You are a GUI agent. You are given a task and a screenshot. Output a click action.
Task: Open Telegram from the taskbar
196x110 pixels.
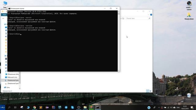(66, 107)
